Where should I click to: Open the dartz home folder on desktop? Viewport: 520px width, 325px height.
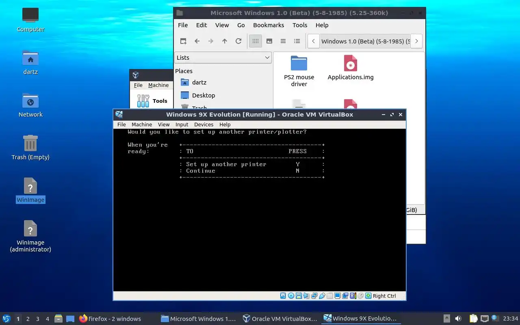click(x=30, y=62)
